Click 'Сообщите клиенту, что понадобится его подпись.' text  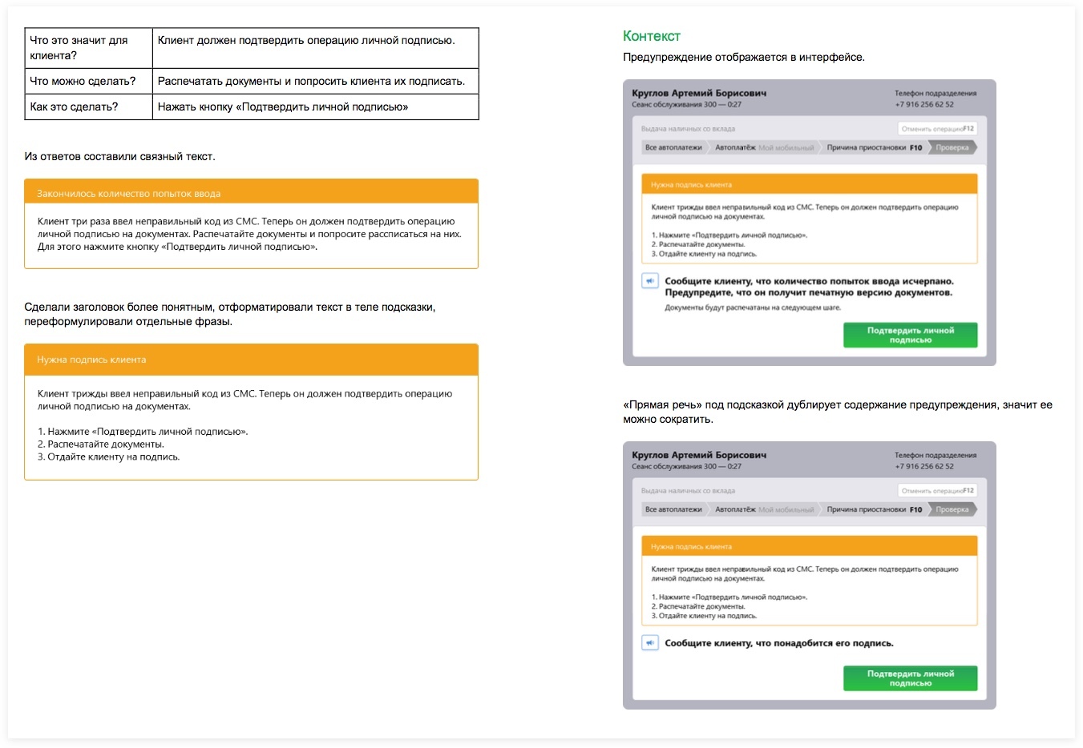coord(779,643)
